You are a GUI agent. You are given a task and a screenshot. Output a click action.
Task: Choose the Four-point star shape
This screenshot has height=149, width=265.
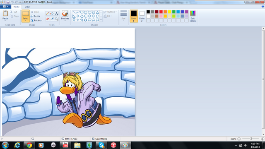click(x=78, y=20)
